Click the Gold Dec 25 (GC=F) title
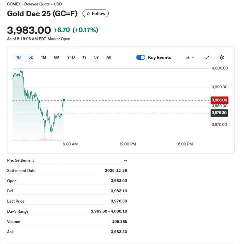The image size is (240, 244). [42, 14]
